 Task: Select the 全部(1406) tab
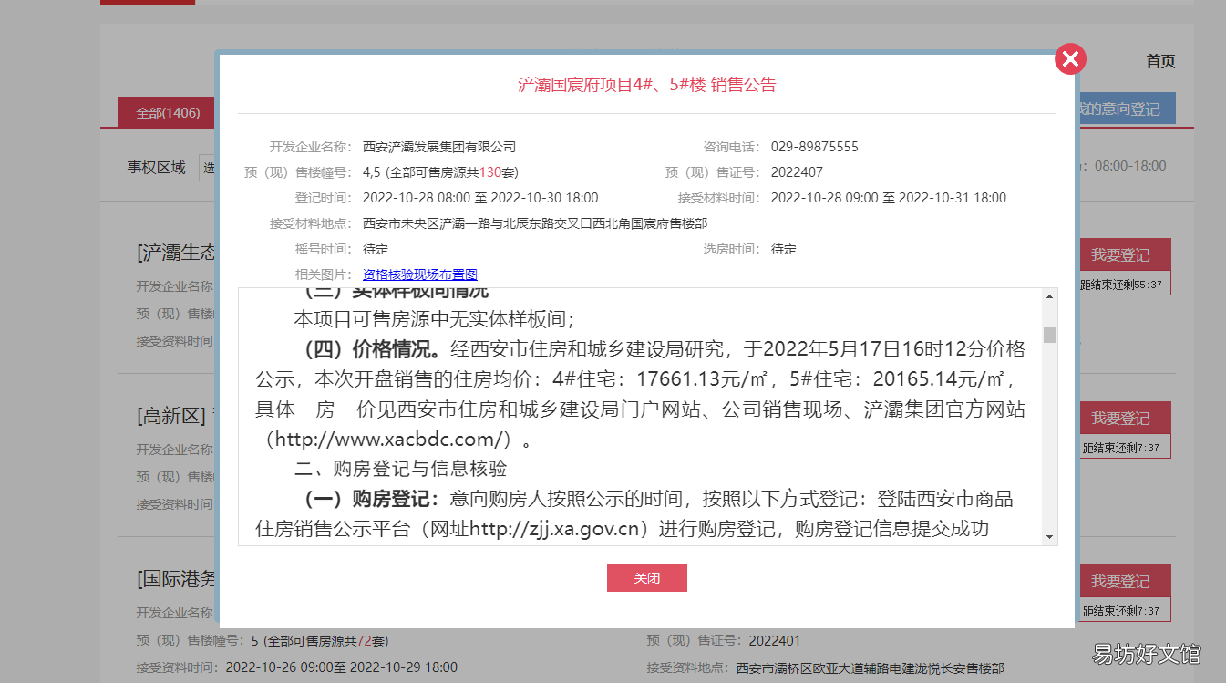168,113
